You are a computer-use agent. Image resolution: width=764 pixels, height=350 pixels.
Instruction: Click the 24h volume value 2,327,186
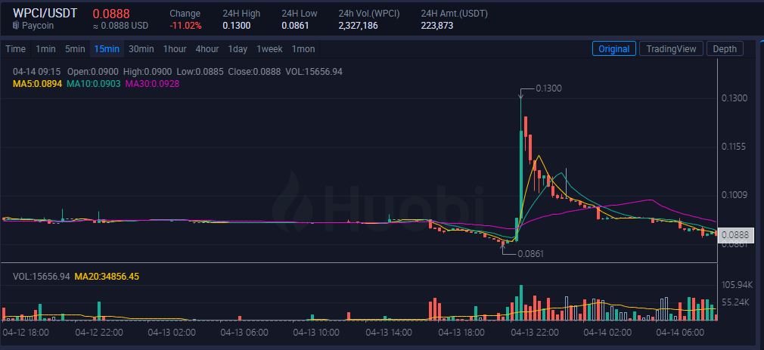(358, 25)
